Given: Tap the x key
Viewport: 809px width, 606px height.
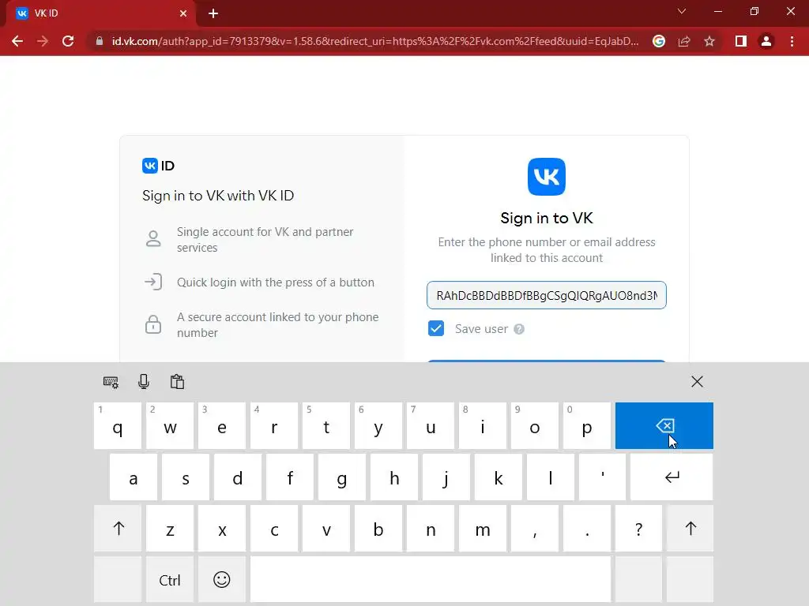Looking at the screenshot, I should 222,528.
